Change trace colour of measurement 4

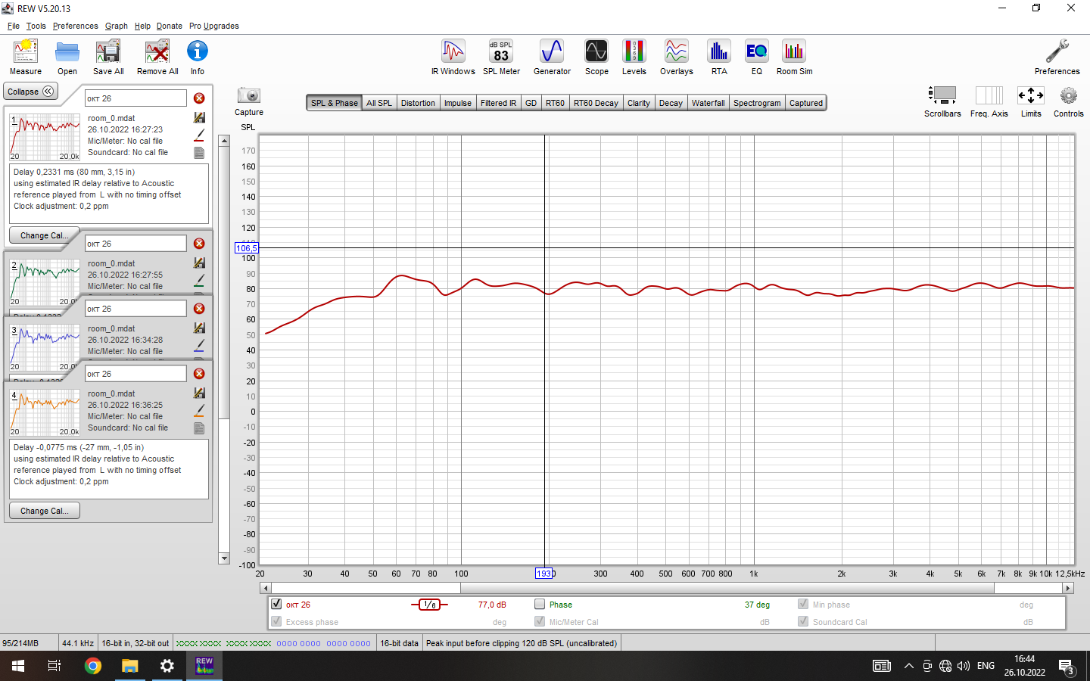199,411
